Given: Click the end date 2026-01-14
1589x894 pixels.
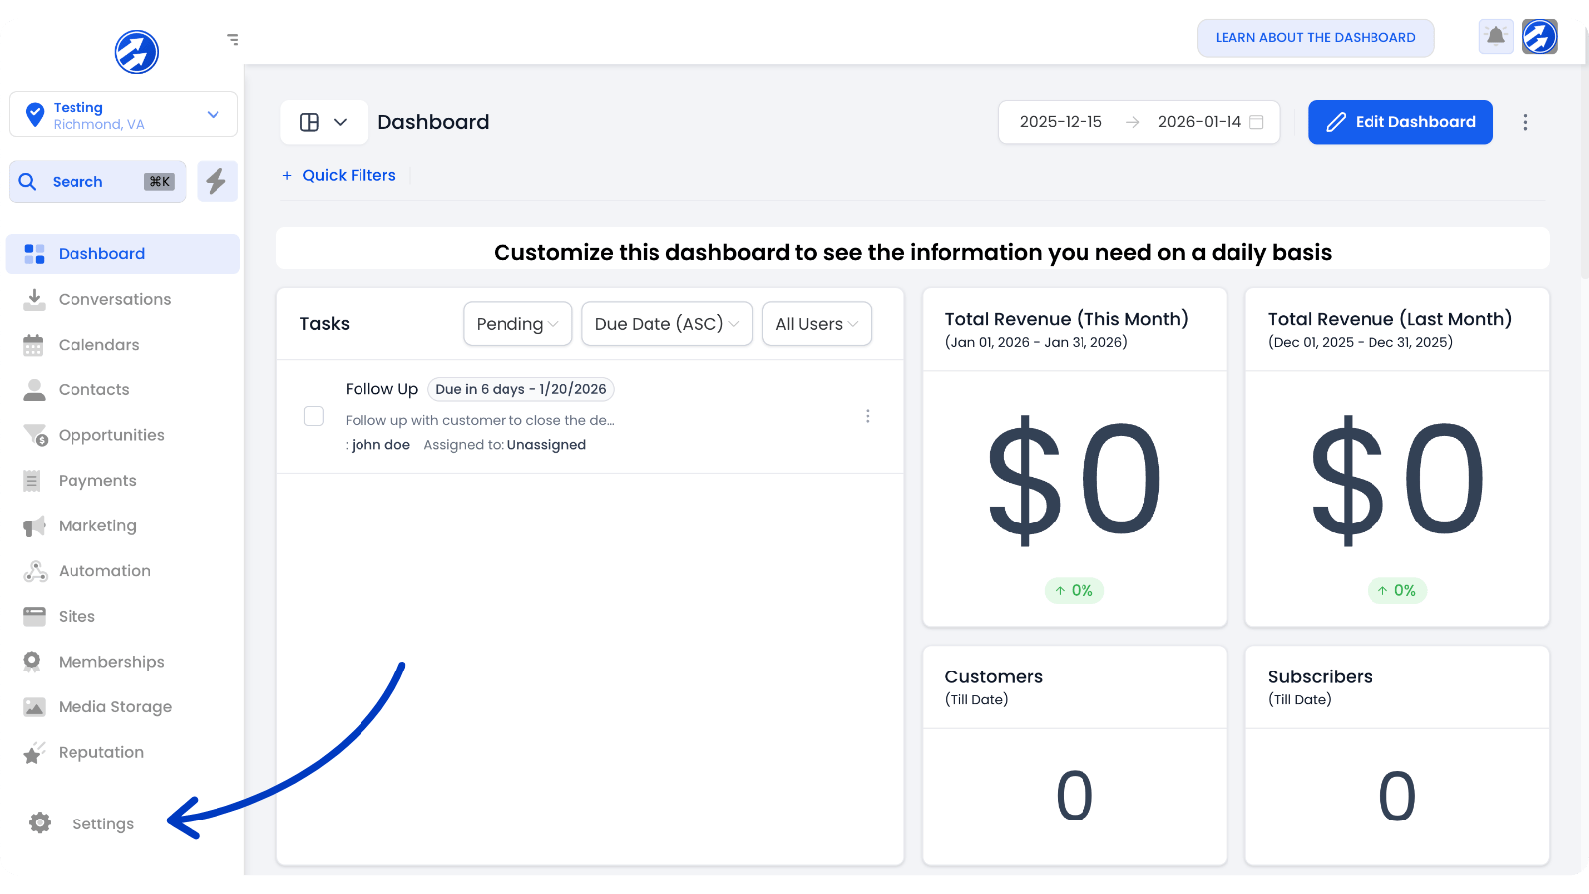Looking at the screenshot, I should [x=1199, y=122].
